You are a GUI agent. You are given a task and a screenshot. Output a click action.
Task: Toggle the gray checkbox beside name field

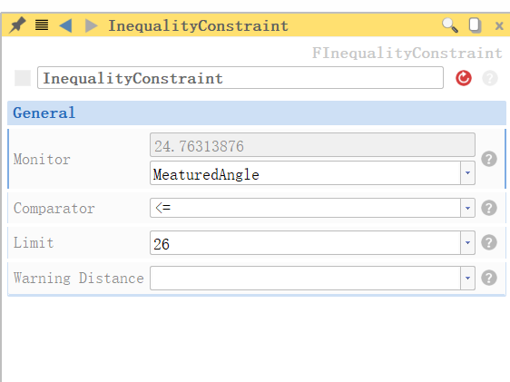click(23, 78)
